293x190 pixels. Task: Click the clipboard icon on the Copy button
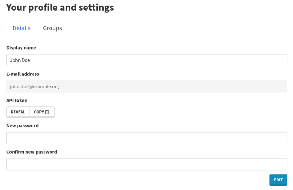[47, 112]
